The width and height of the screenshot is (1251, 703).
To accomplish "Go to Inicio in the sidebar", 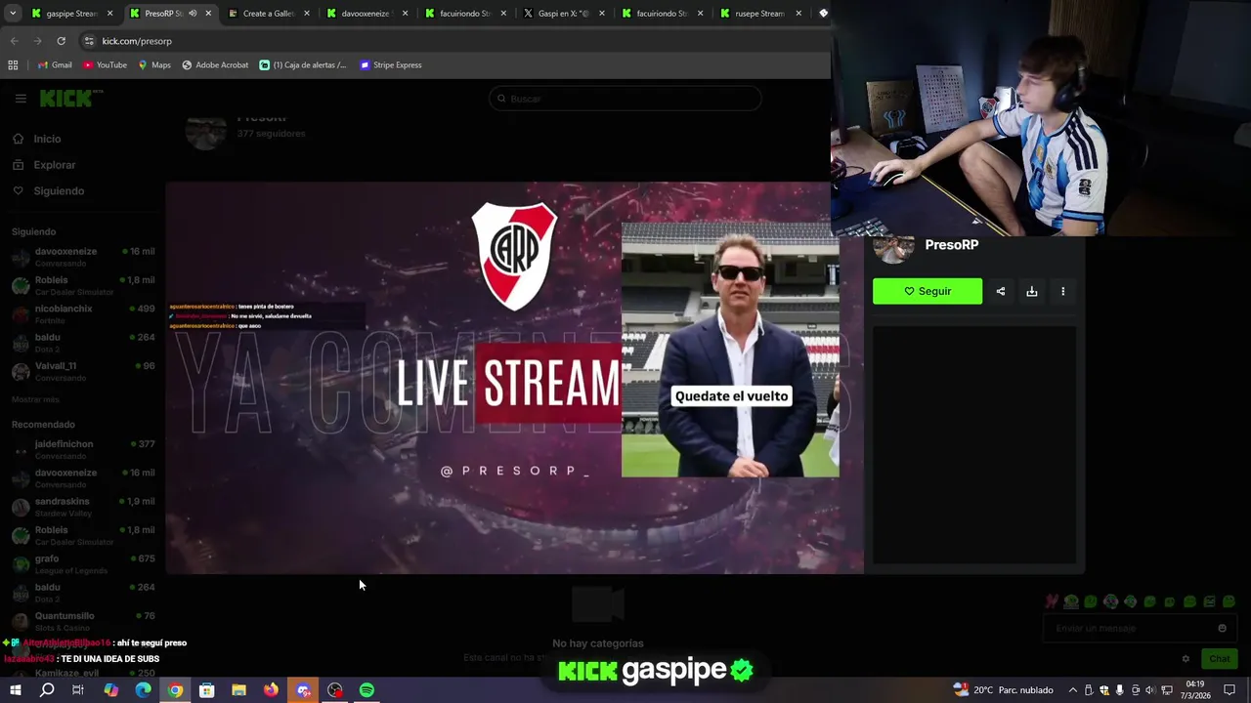I will (47, 139).
